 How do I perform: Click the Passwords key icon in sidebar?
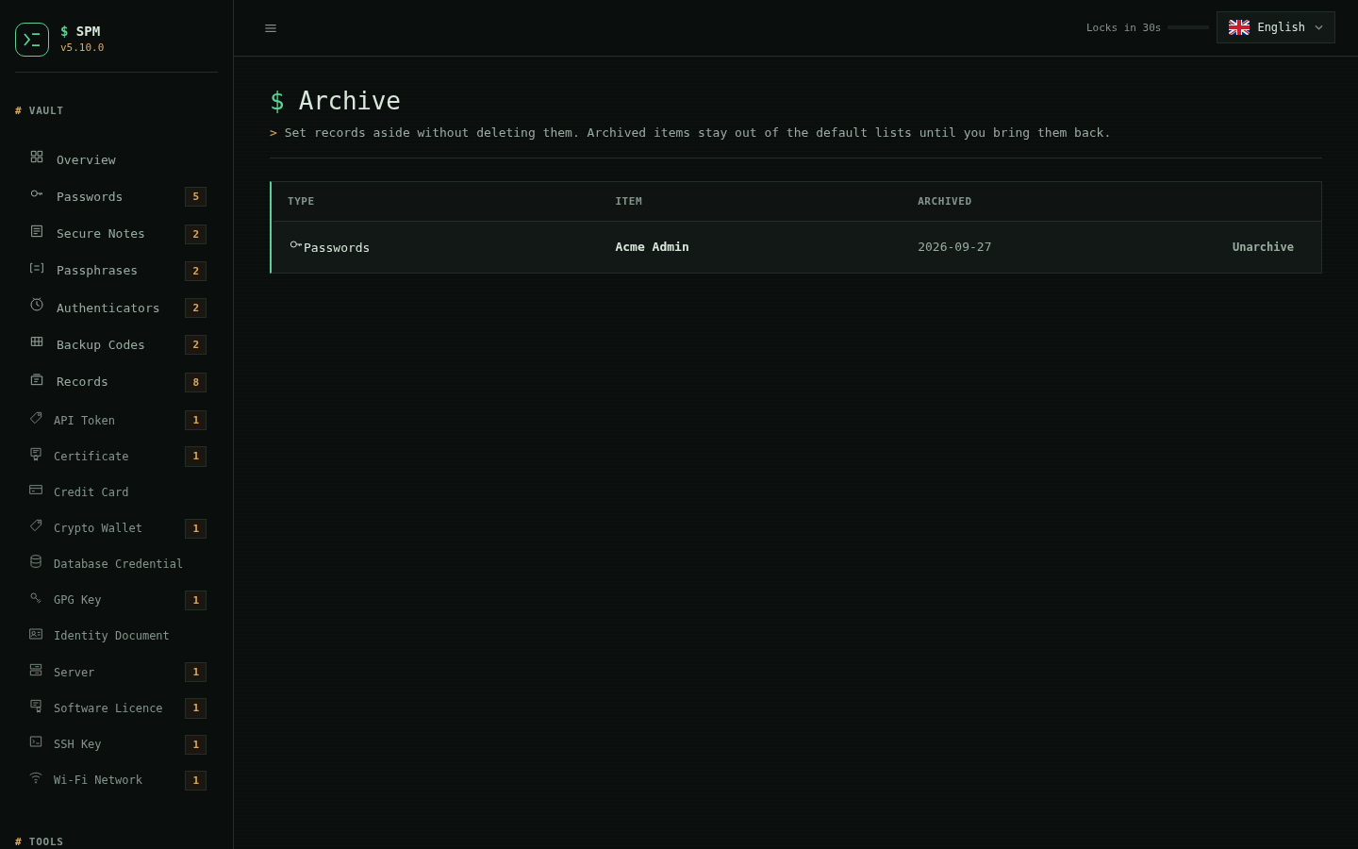click(x=37, y=194)
